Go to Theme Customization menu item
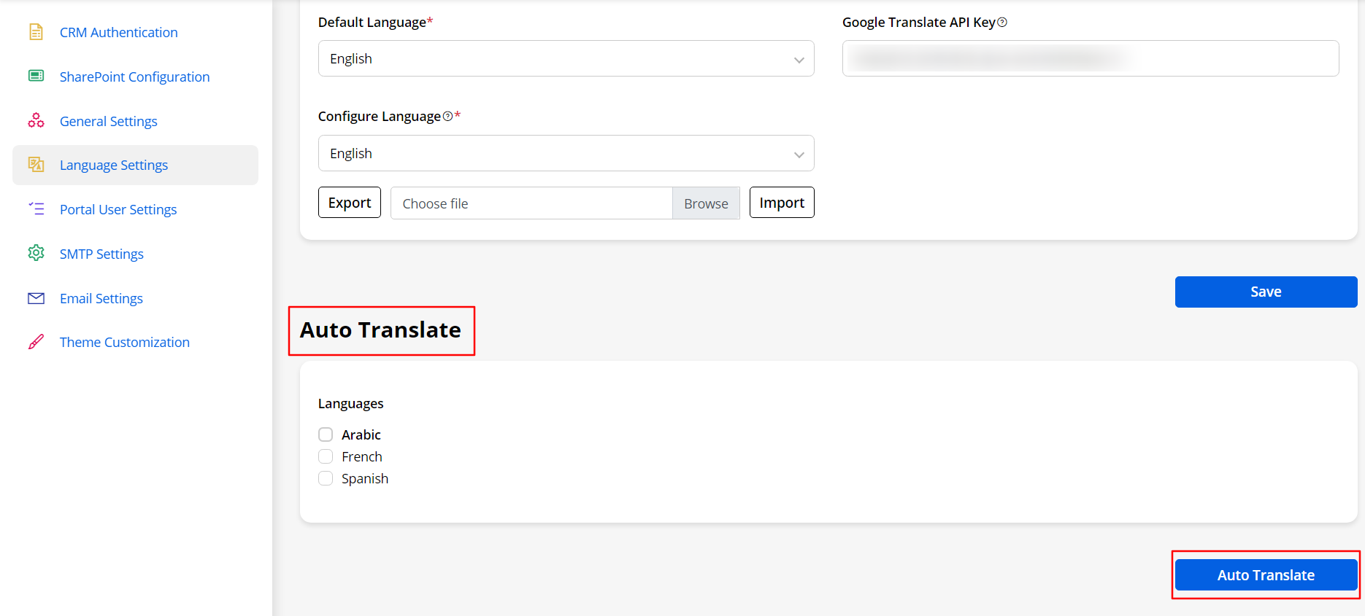Image resolution: width=1365 pixels, height=616 pixels. (124, 342)
